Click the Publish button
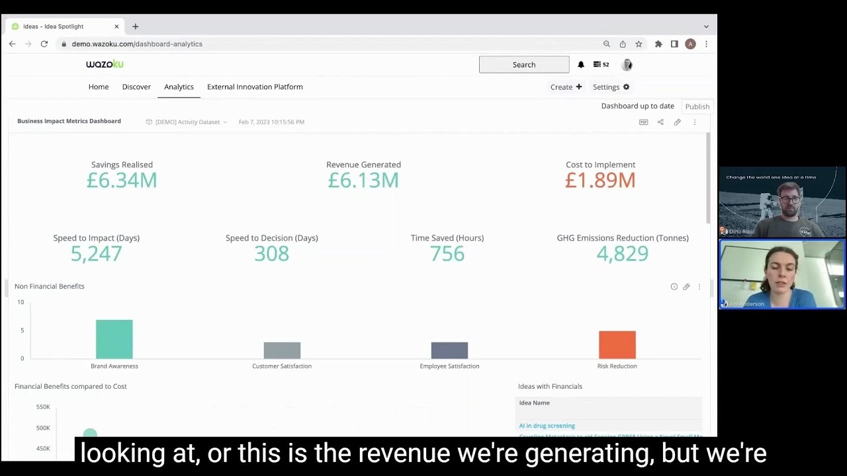Viewport: 847px width, 476px height. [697, 106]
